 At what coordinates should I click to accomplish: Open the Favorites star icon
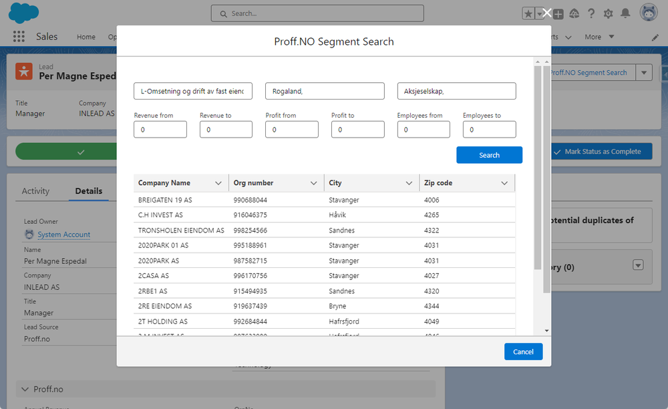(528, 13)
